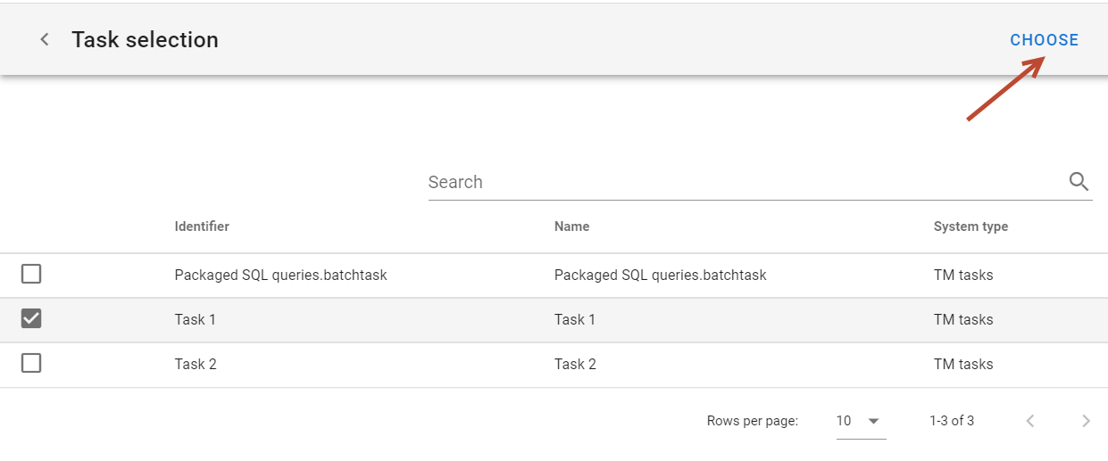Click the '1-3 of 3' pagination text
Image resolution: width=1108 pixels, height=461 pixels.
tap(952, 421)
